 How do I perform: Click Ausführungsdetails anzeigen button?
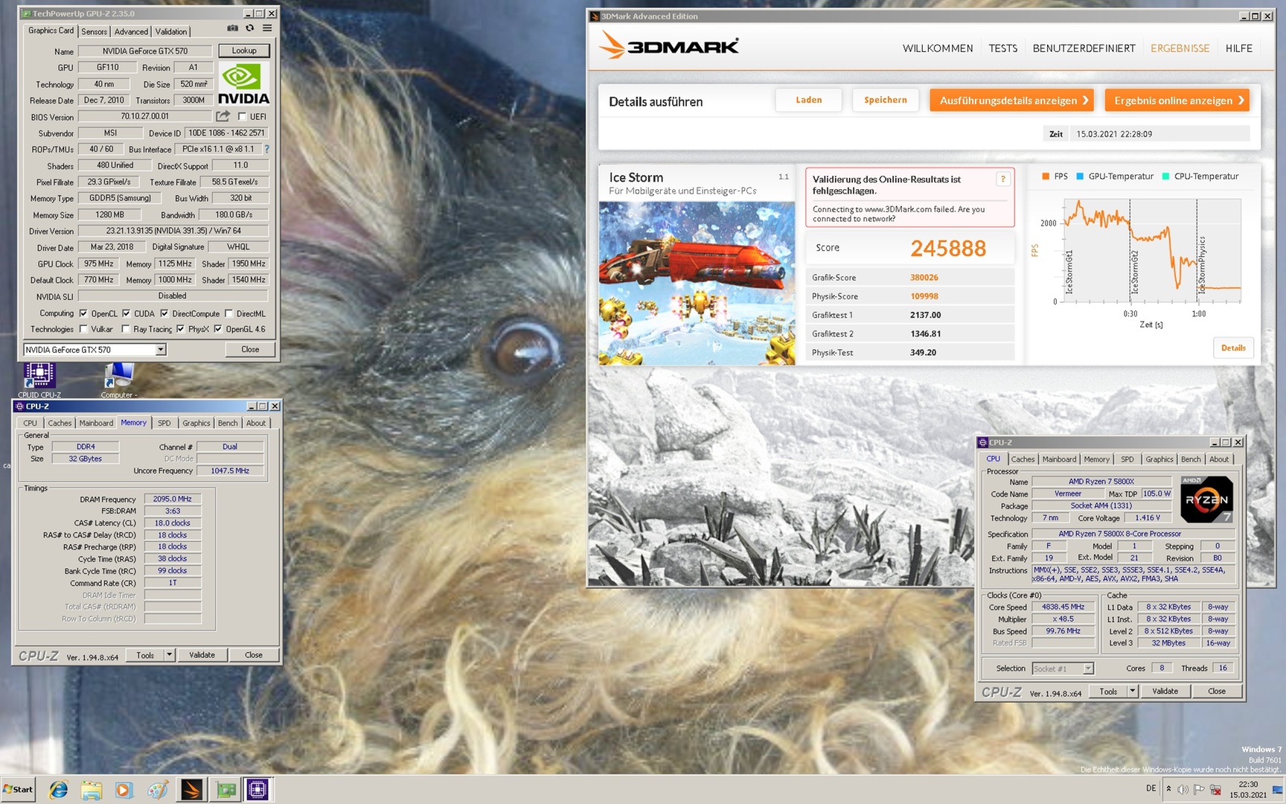tap(1011, 100)
